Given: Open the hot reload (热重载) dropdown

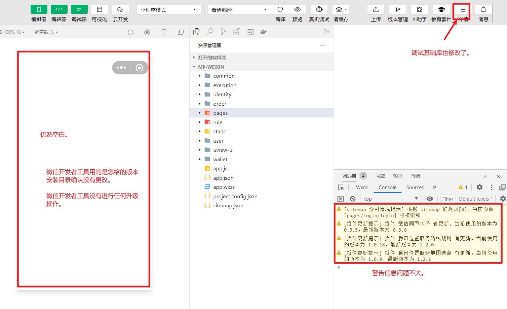Looking at the screenshot, I should (x=46, y=32).
